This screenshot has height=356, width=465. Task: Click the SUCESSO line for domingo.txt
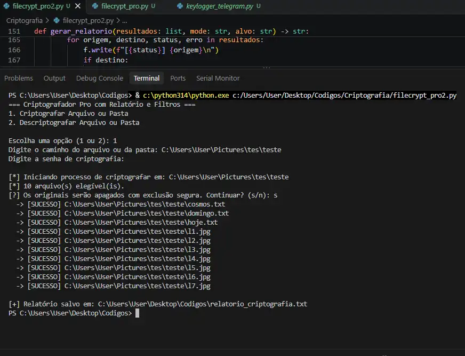click(x=123, y=213)
